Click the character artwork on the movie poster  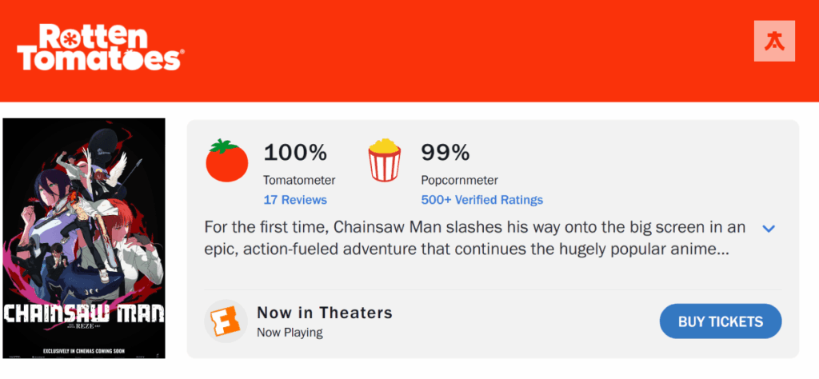[84, 208]
